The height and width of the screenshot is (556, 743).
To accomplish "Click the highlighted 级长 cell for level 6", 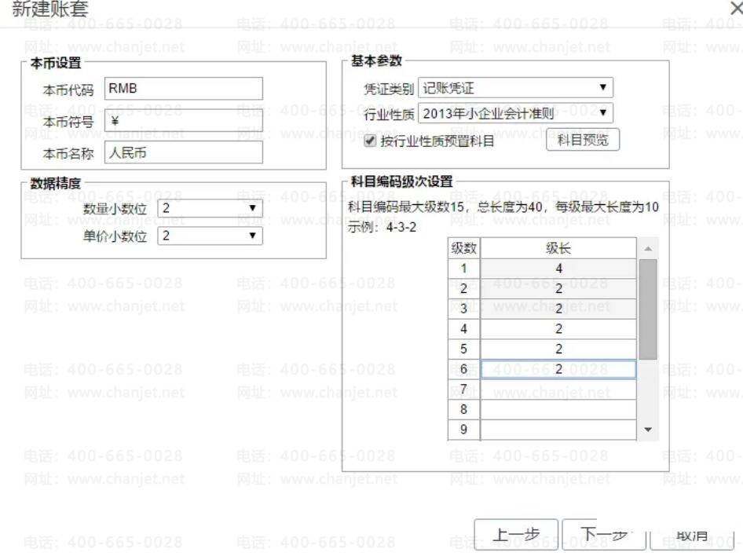I will pyautogui.click(x=558, y=369).
